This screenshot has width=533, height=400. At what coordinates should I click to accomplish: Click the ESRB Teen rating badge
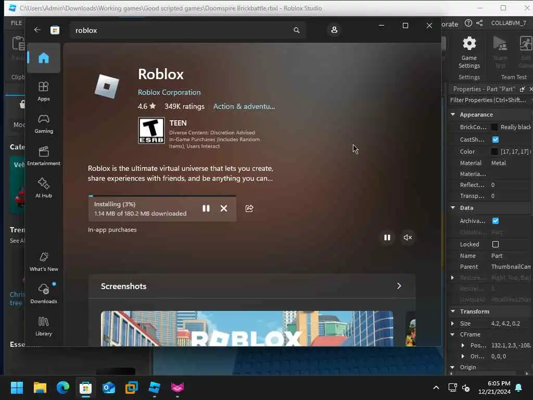[151, 131]
